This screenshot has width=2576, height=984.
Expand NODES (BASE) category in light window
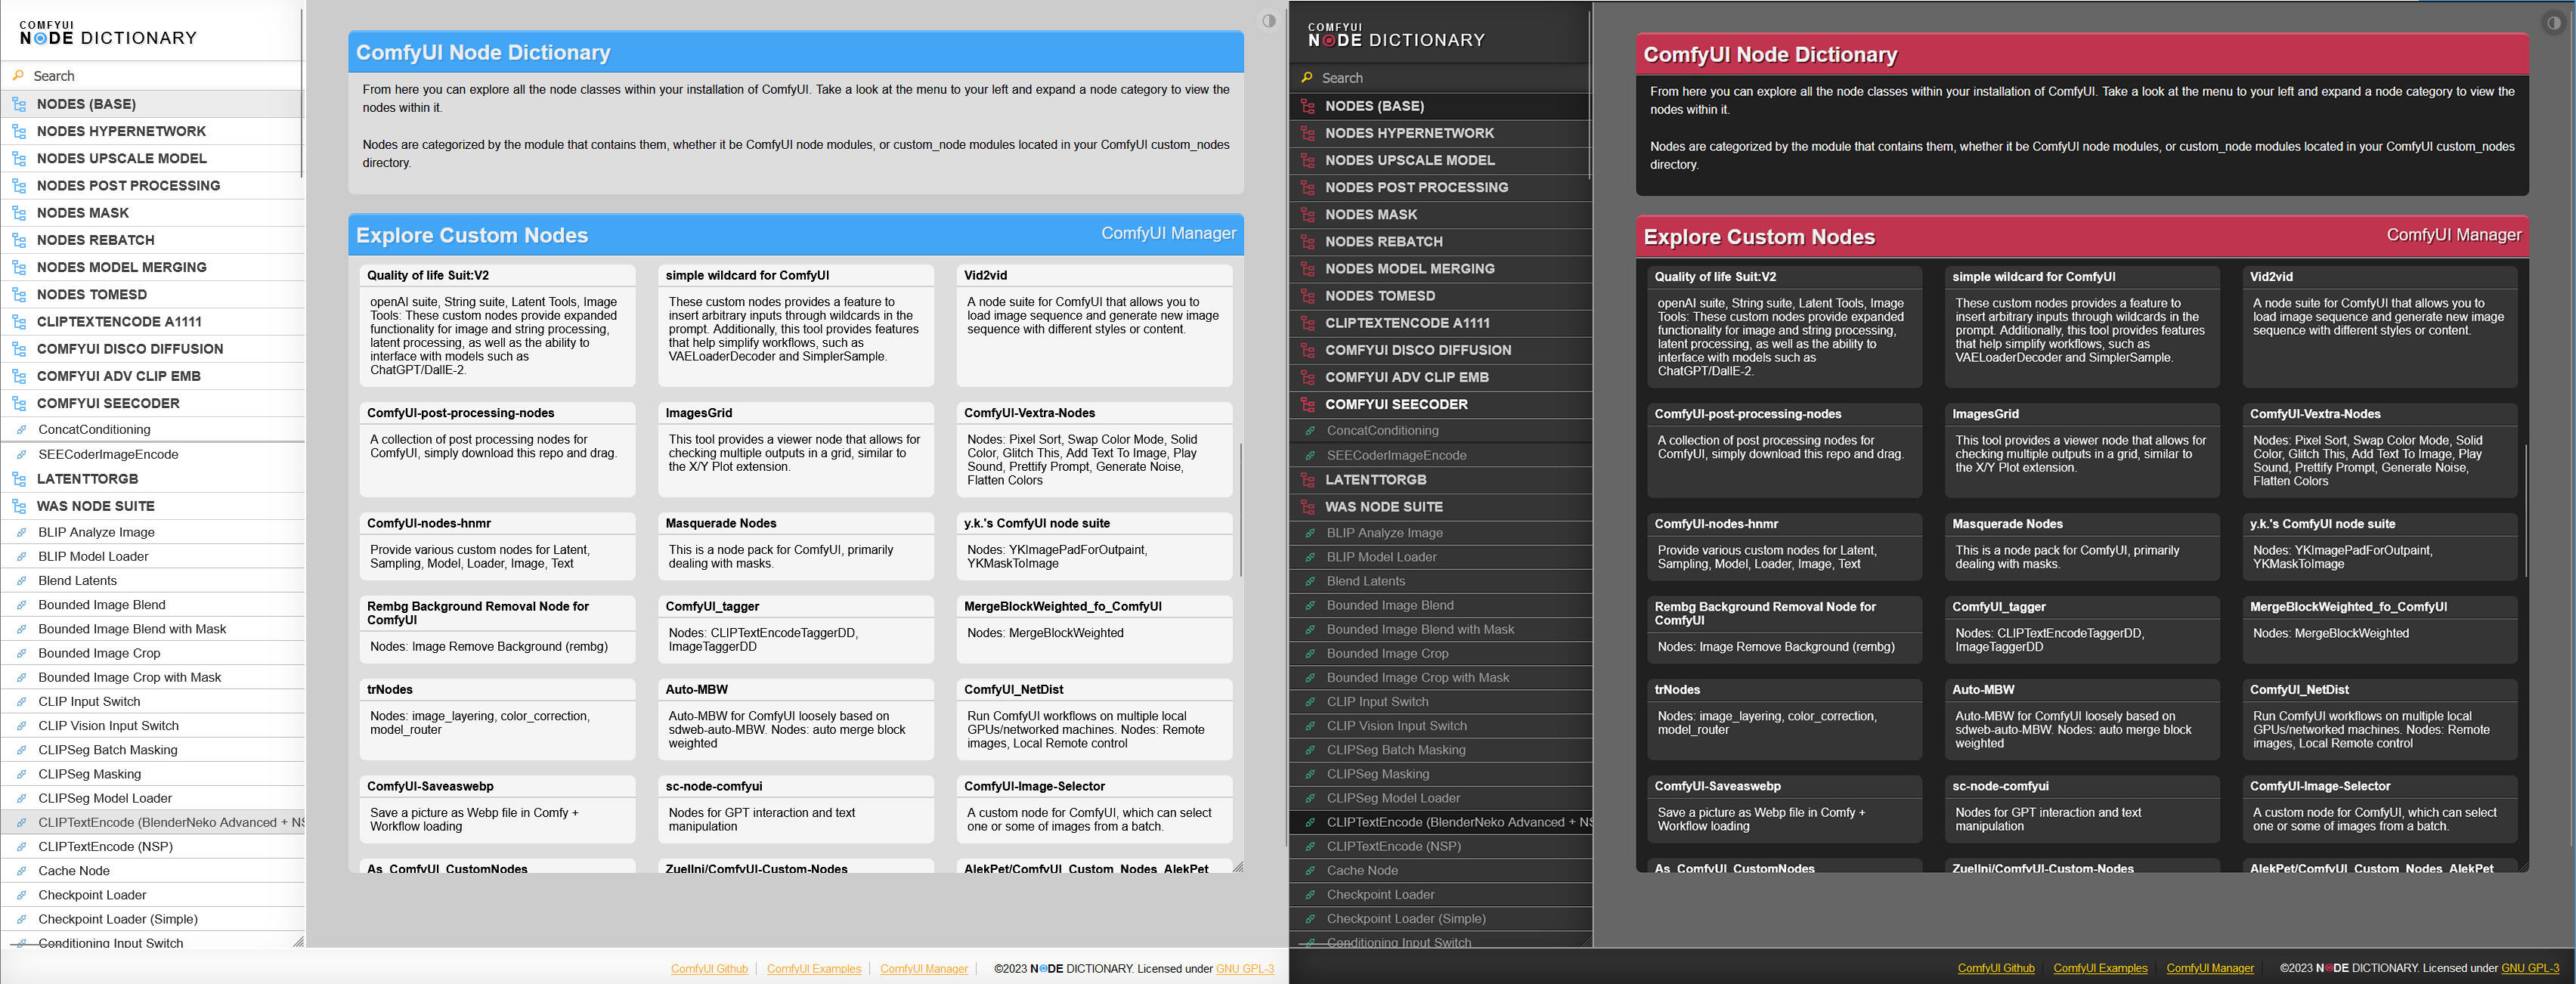coord(152,104)
